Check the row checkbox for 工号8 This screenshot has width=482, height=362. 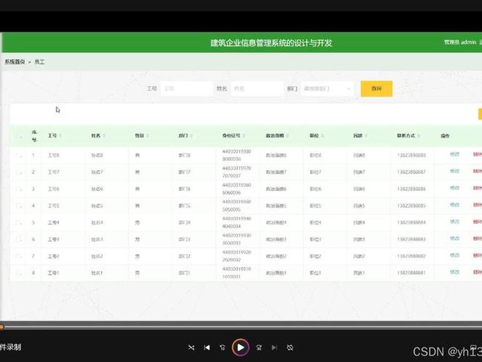[x=19, y=156]
